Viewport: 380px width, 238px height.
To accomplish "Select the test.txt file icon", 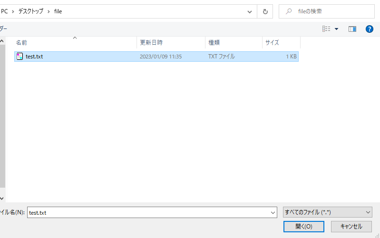I will [19, 56].
